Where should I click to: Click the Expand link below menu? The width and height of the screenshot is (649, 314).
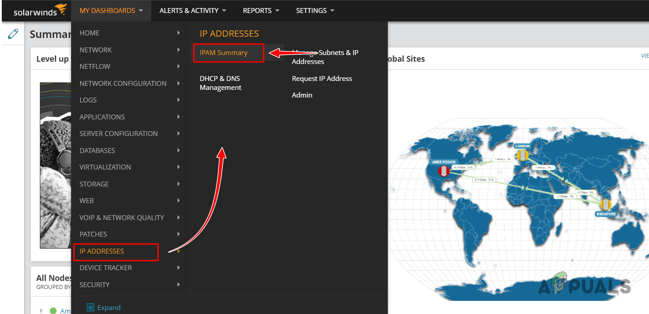click(x=109, y=307)
